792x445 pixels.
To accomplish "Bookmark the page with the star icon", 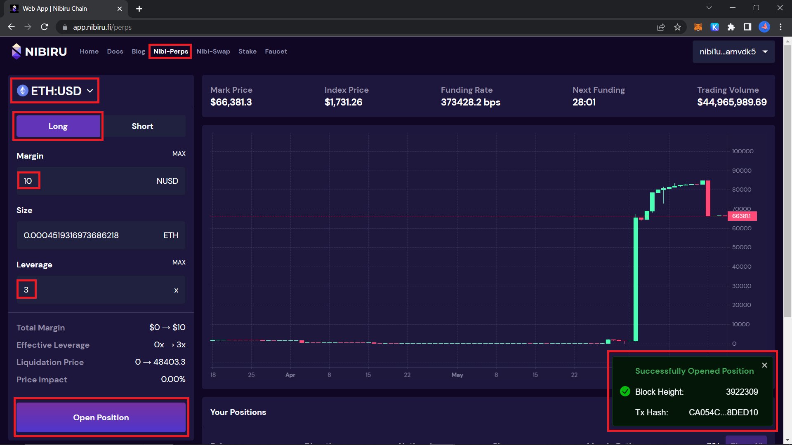I will (x=677, y=27).
